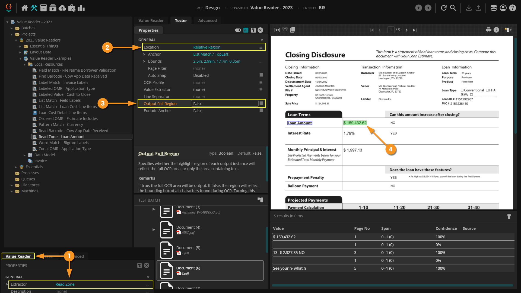This screenshot has height=293, width=521.
Task: Print the document with printer icon
Action: pyautogui.click(x=488, y=30)
